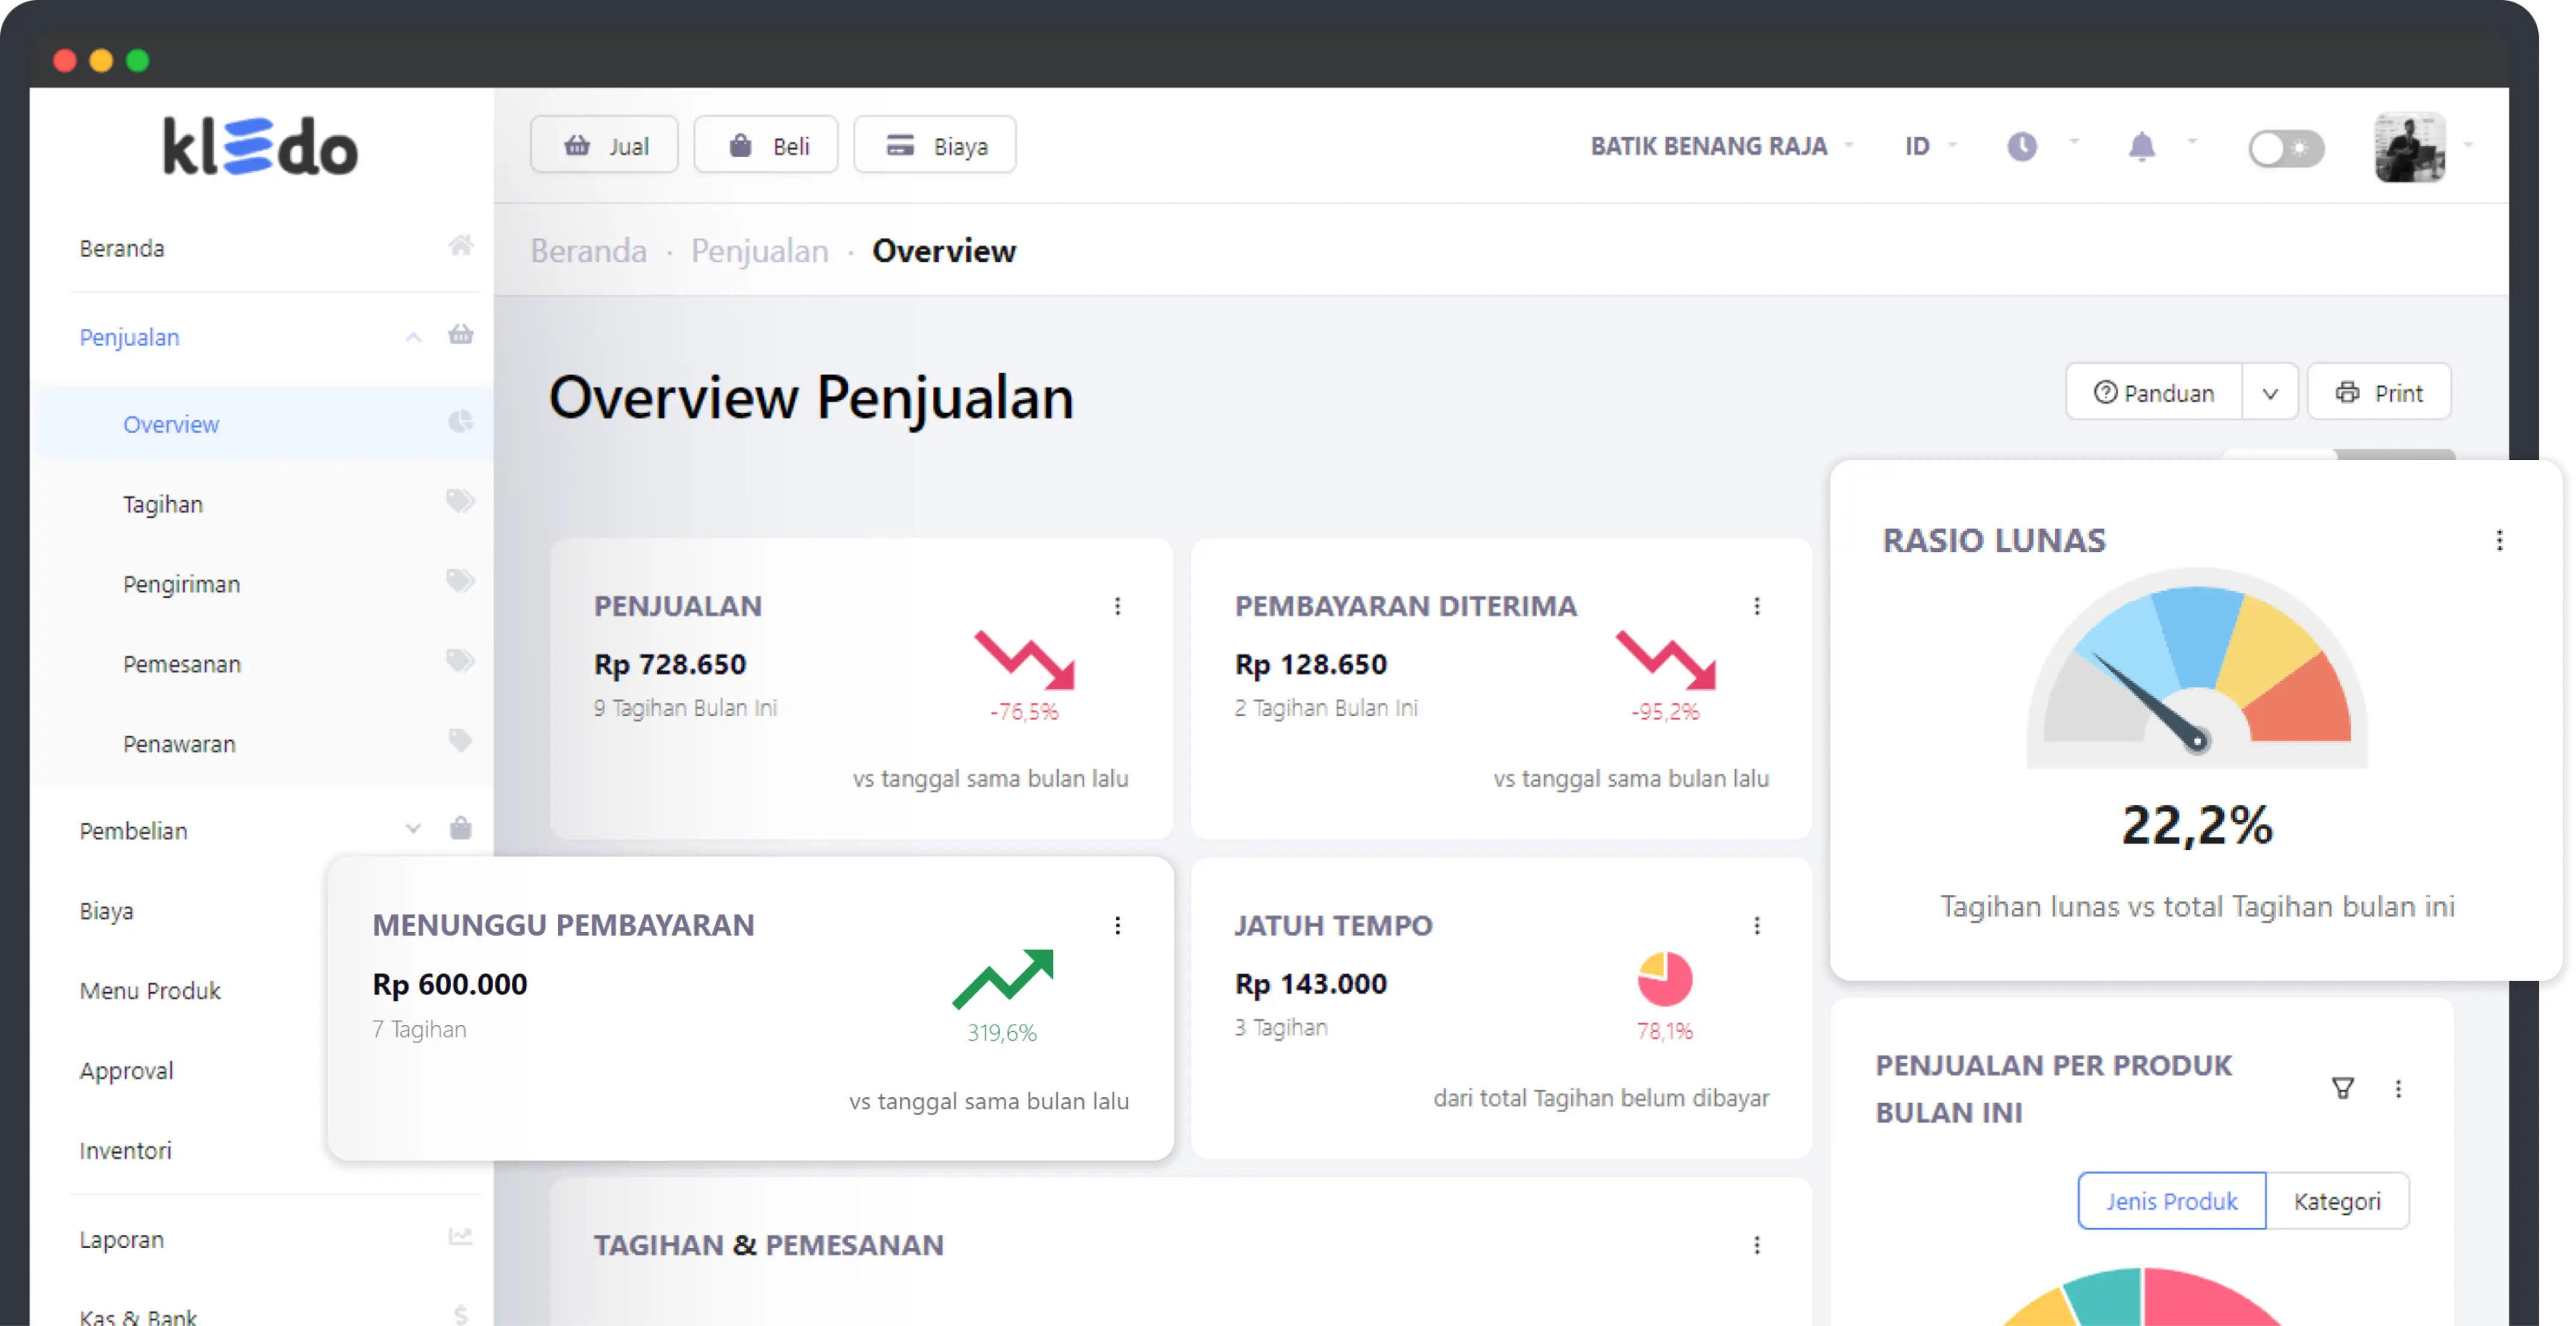Click the Rp 728.650 sales amount

pos(670,664)
